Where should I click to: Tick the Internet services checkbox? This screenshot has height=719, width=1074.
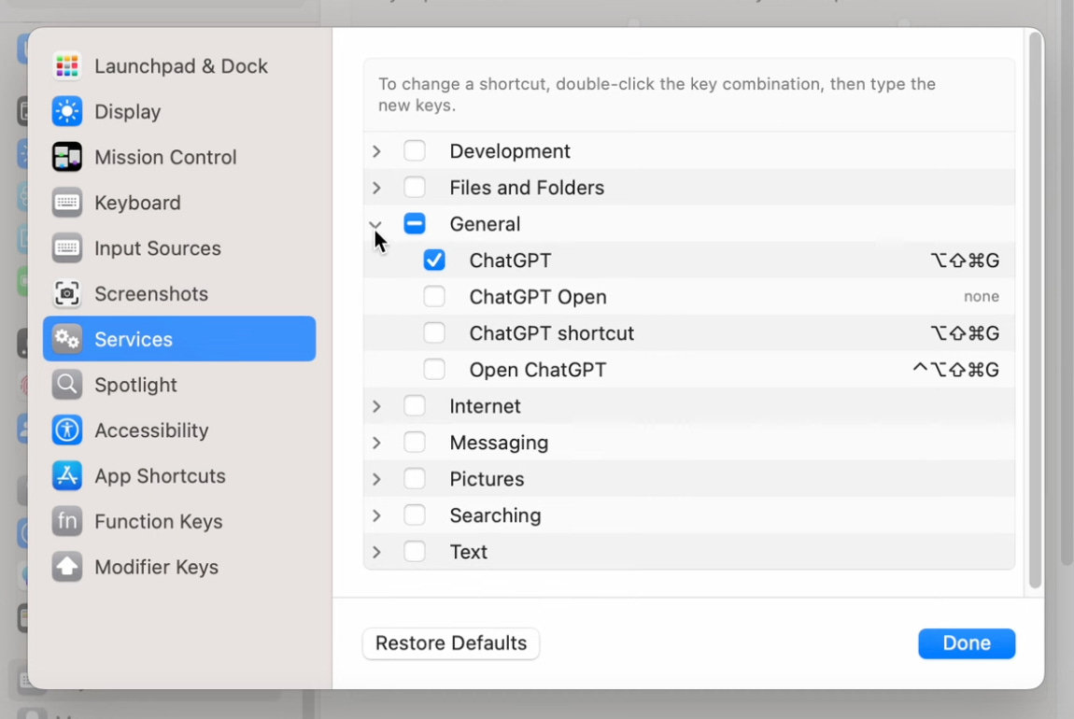pos(415,405)
